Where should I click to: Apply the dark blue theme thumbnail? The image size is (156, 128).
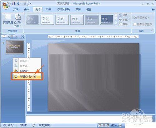107,20
